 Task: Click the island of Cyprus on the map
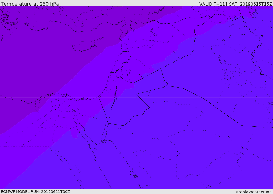[86, 46]
